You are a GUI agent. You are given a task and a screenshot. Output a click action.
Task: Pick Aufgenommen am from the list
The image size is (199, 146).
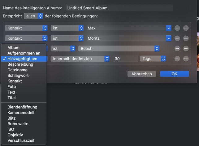24,53
